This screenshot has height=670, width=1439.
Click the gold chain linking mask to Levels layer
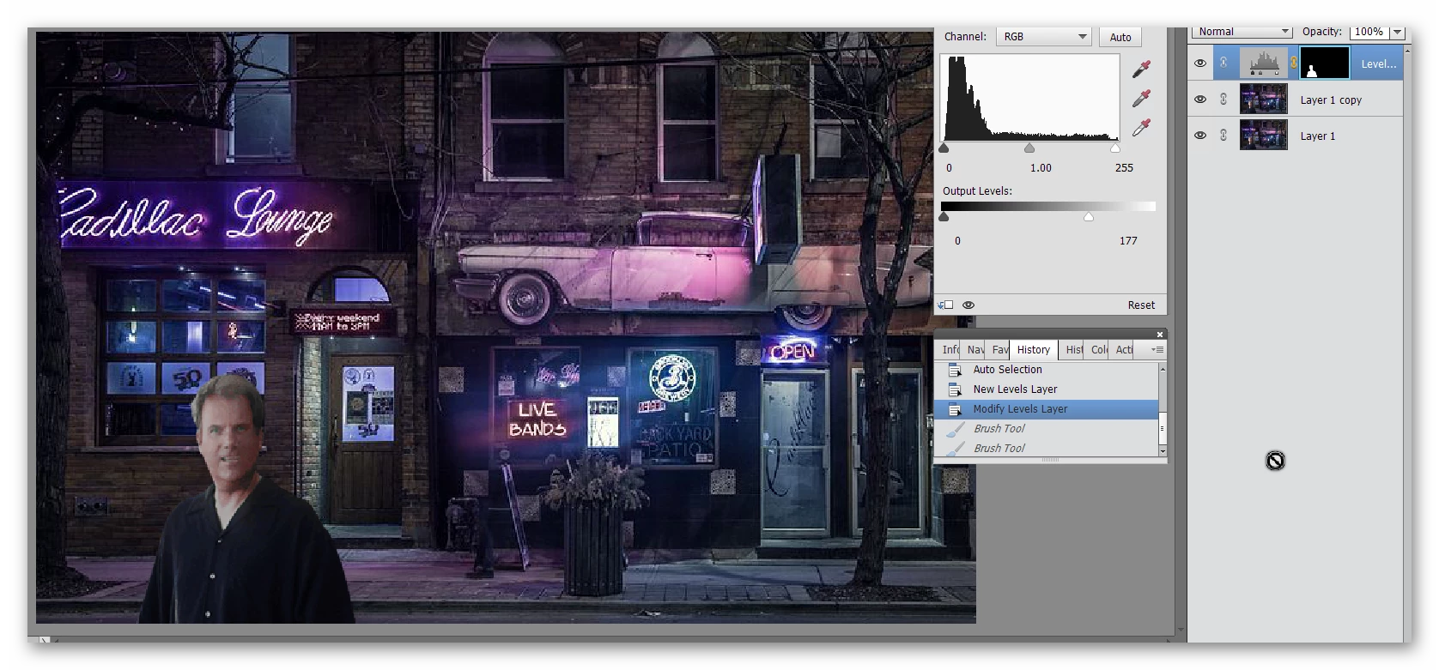pos(1294,63)
